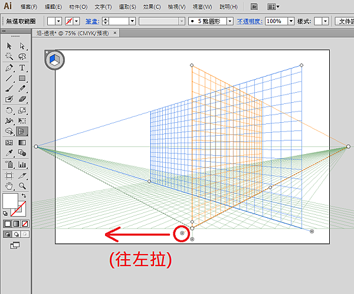Select the Slice tool
This screenshot has width=354, height=294.
22,175
